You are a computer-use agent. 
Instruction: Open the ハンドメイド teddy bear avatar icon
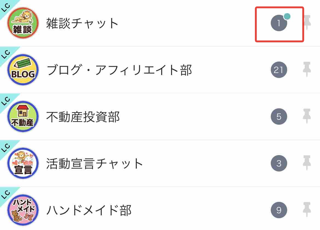point(23,210)
